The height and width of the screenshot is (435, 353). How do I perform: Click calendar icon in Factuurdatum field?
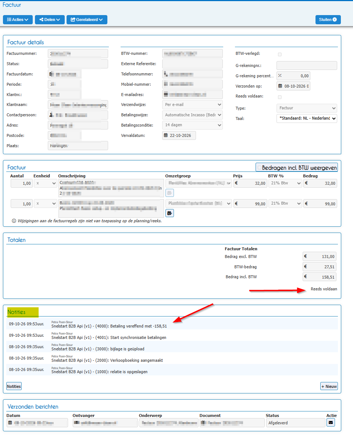[x=51, y=74]
